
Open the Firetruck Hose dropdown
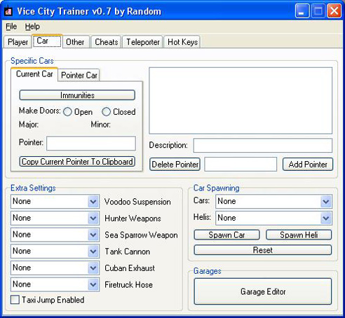point(55,284)
